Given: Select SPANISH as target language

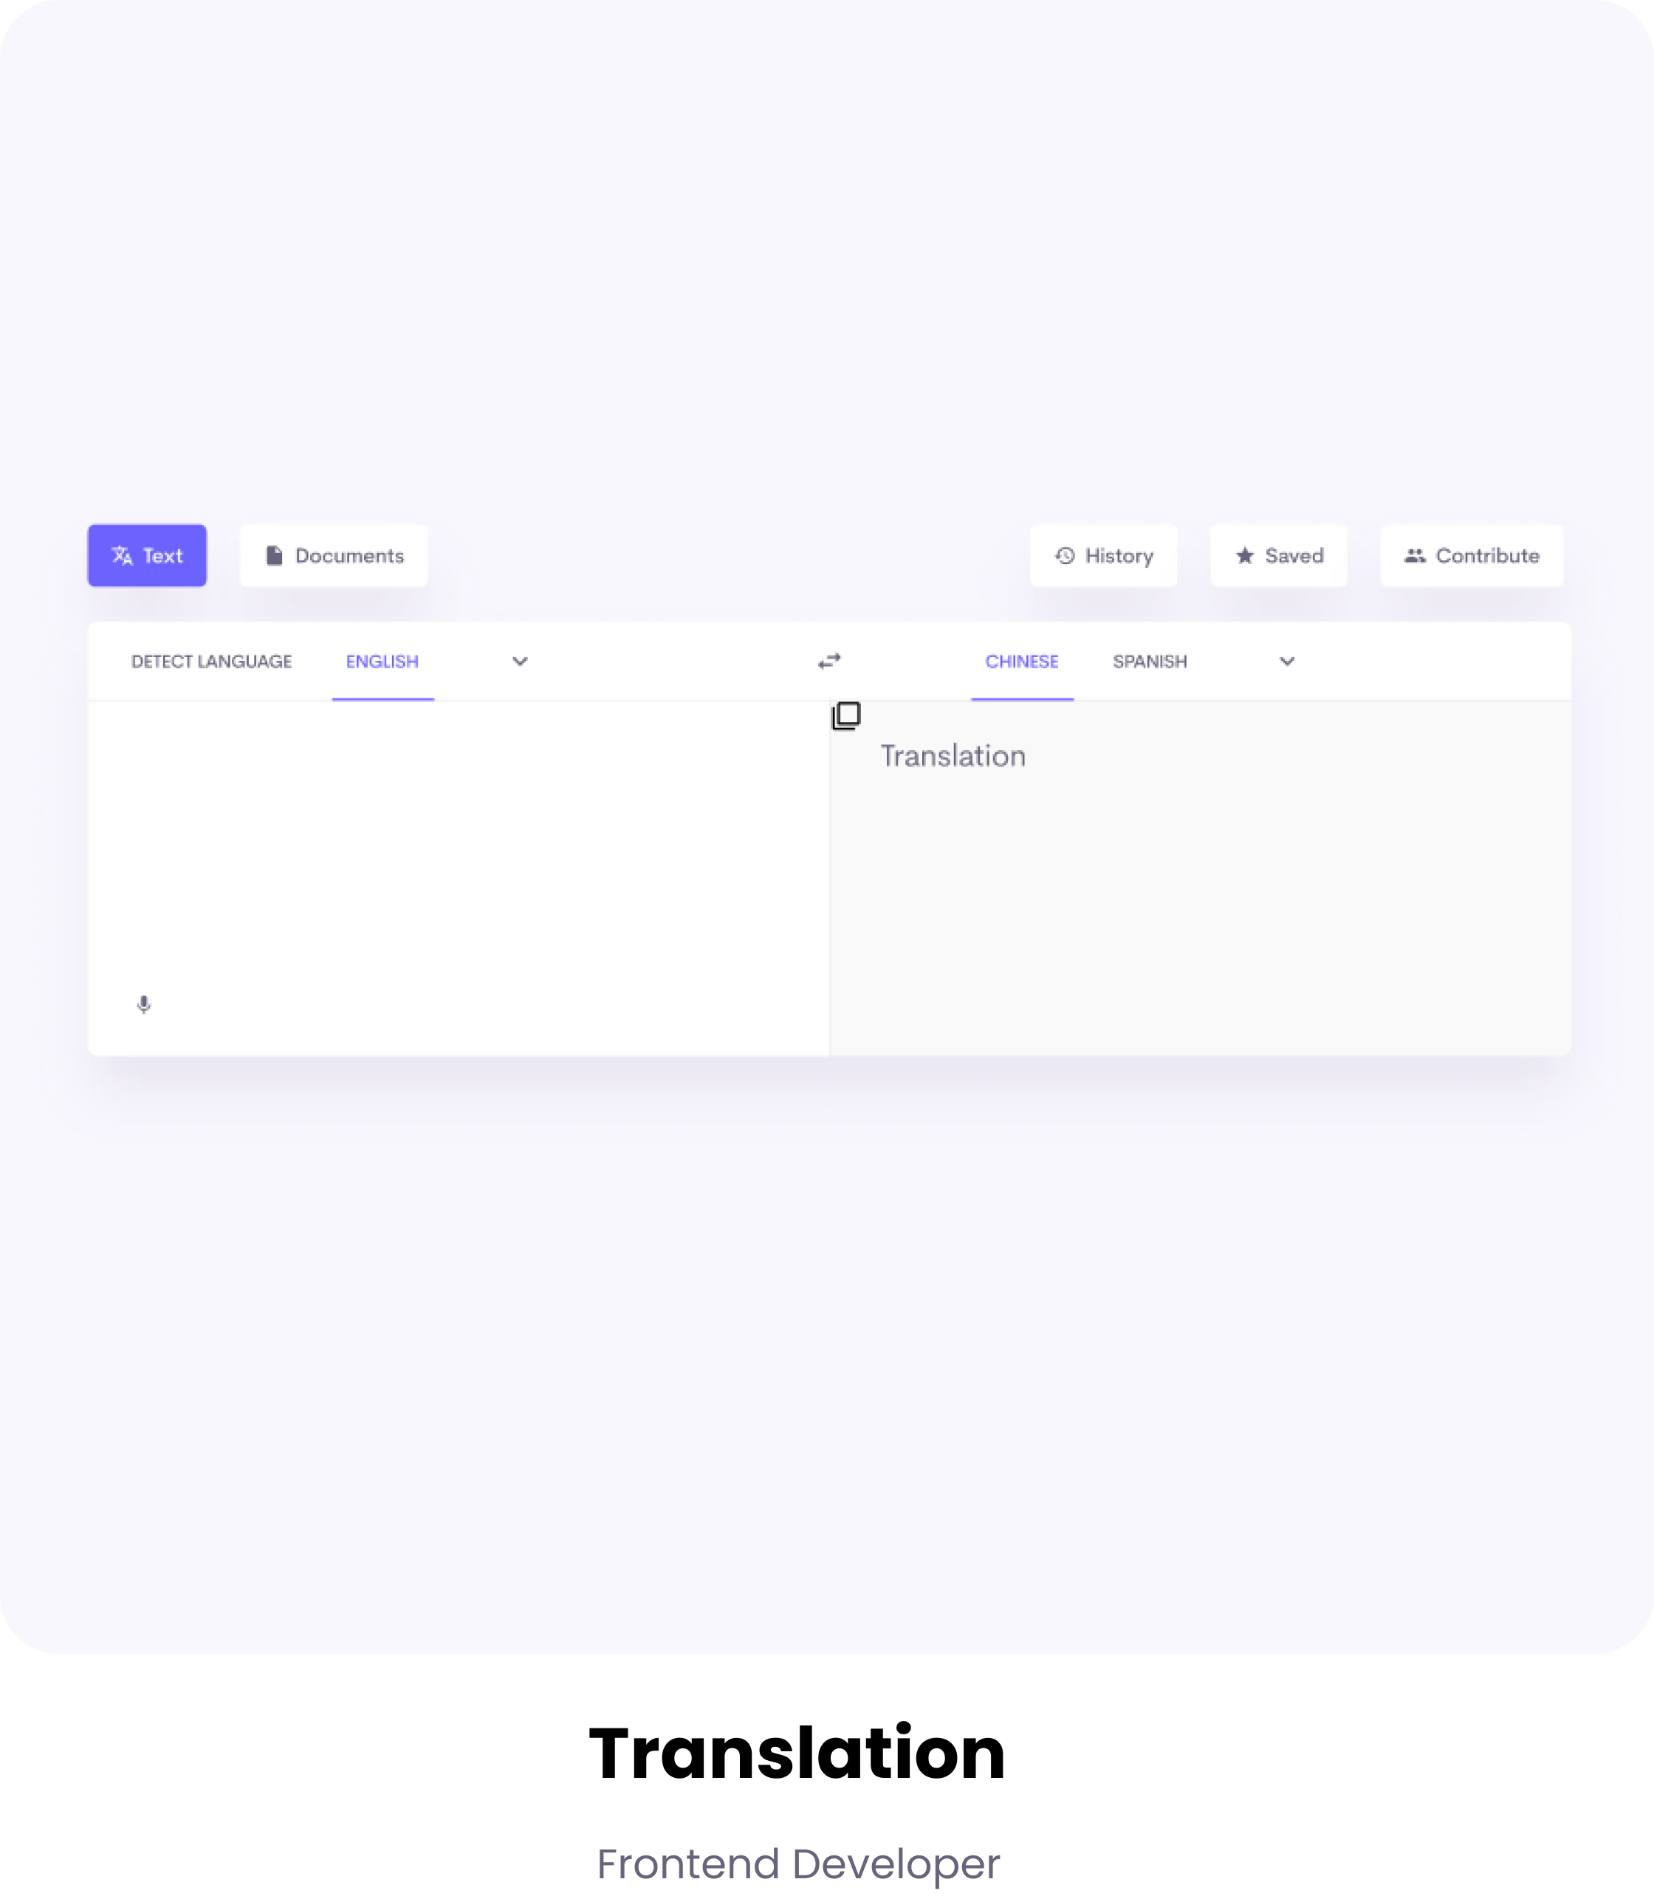Looking at the screenshot, I should (1150, 661).
